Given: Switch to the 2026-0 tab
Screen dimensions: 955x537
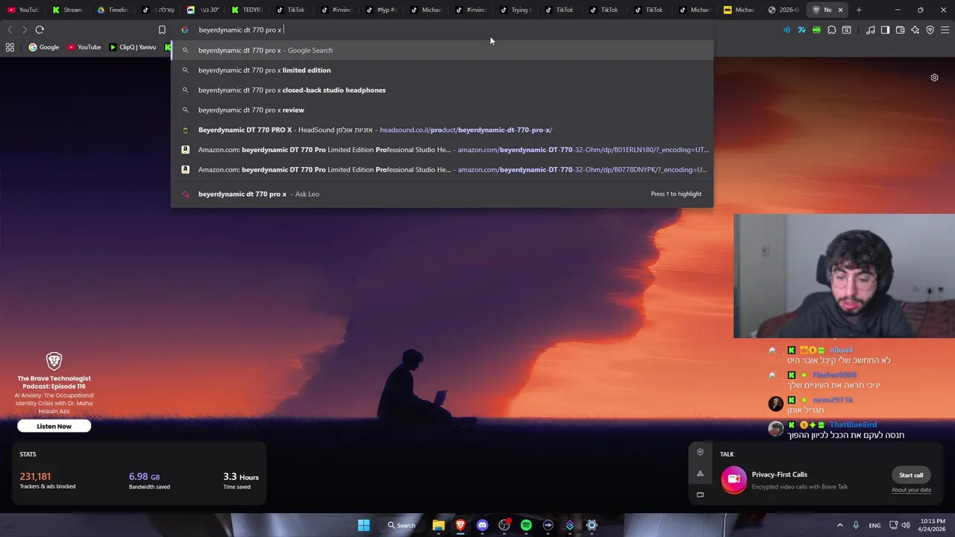Looking at the screenshot, I should point(784,10).
